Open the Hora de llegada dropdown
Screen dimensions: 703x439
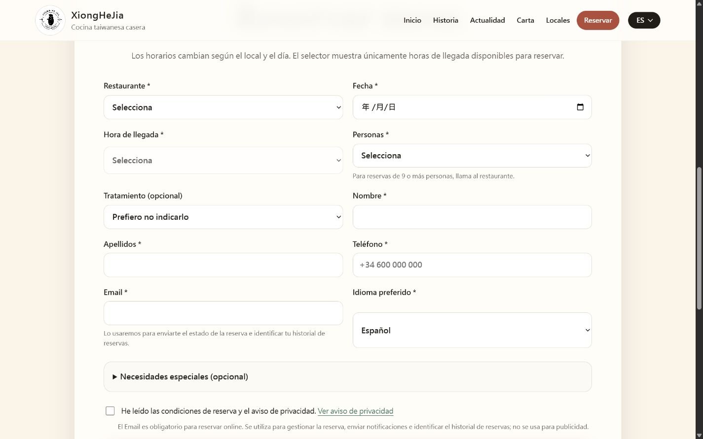point(223,160)
